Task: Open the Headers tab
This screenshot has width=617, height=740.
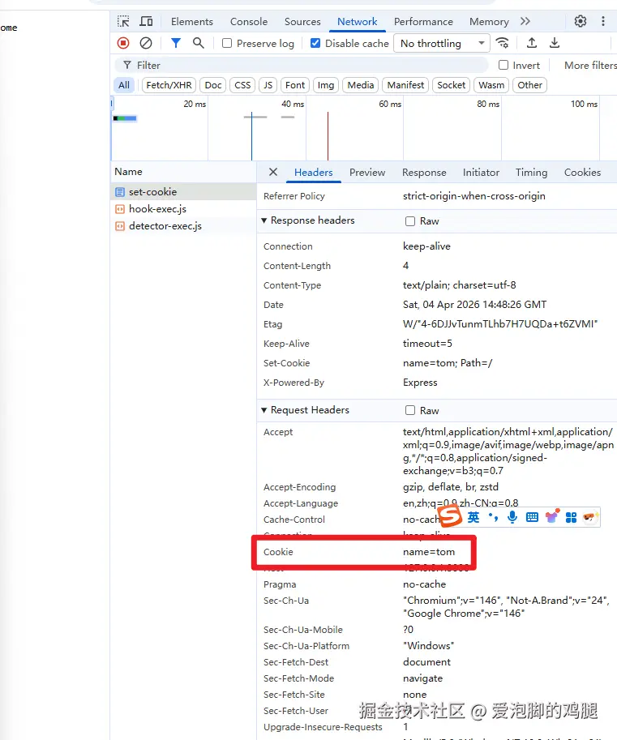Action: coord(313,173)
